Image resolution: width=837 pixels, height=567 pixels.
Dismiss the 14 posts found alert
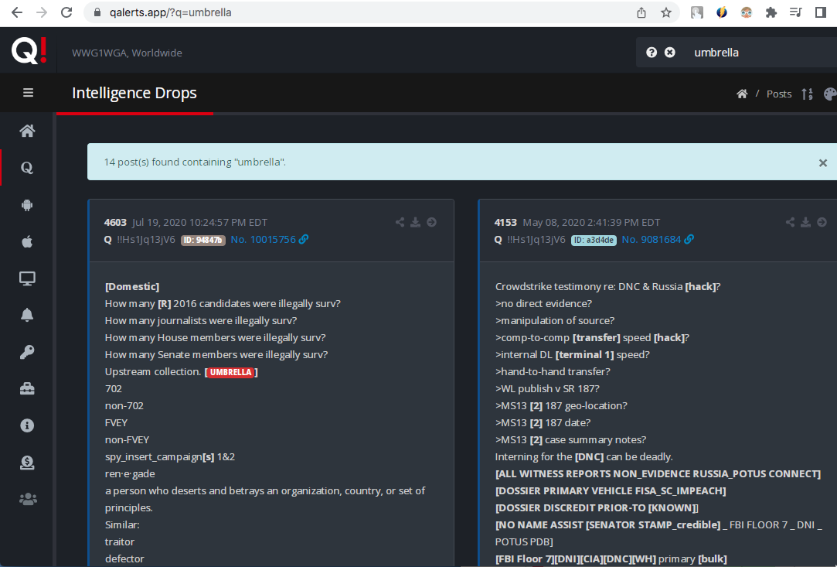click(x=822, y=163)
